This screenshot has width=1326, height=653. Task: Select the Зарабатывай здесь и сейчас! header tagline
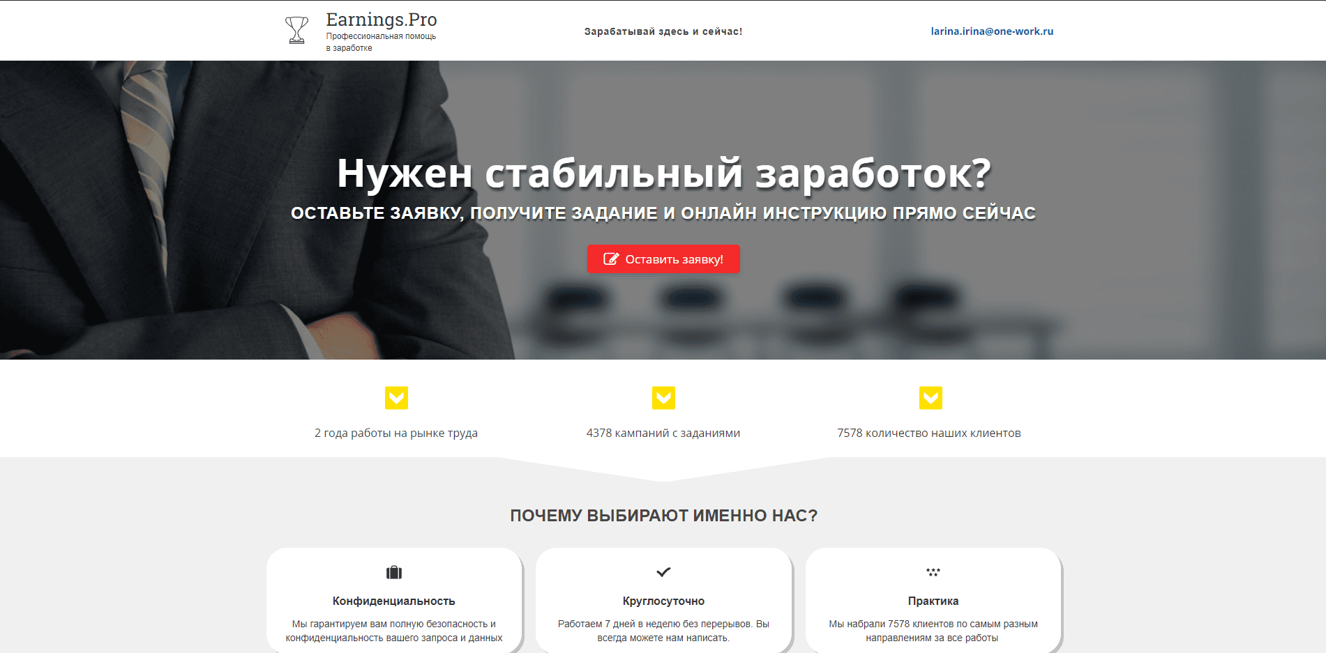(663, 31)
